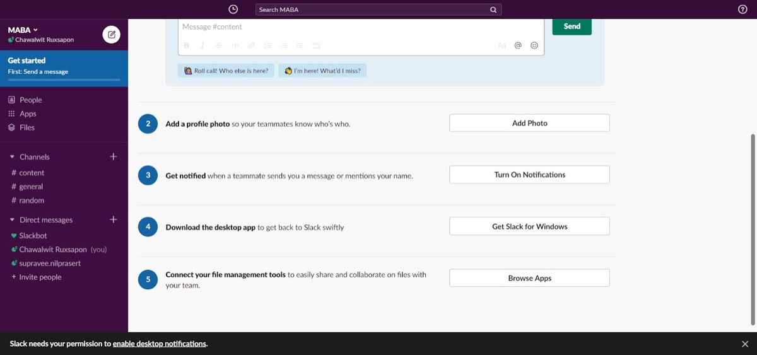This screenshot has width=757, height=355.
Task: Click Get Slack for Windows button
Action: [x=529, y=226]
